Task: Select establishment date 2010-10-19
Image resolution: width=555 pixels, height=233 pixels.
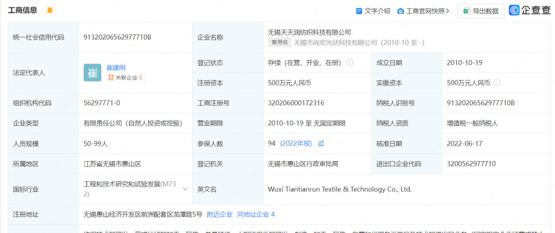Action: pyautogui.click(x=465, y=63)
